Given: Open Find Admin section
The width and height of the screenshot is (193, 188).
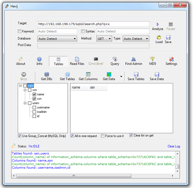Looking at the screenshot, I should coord(134,61).
